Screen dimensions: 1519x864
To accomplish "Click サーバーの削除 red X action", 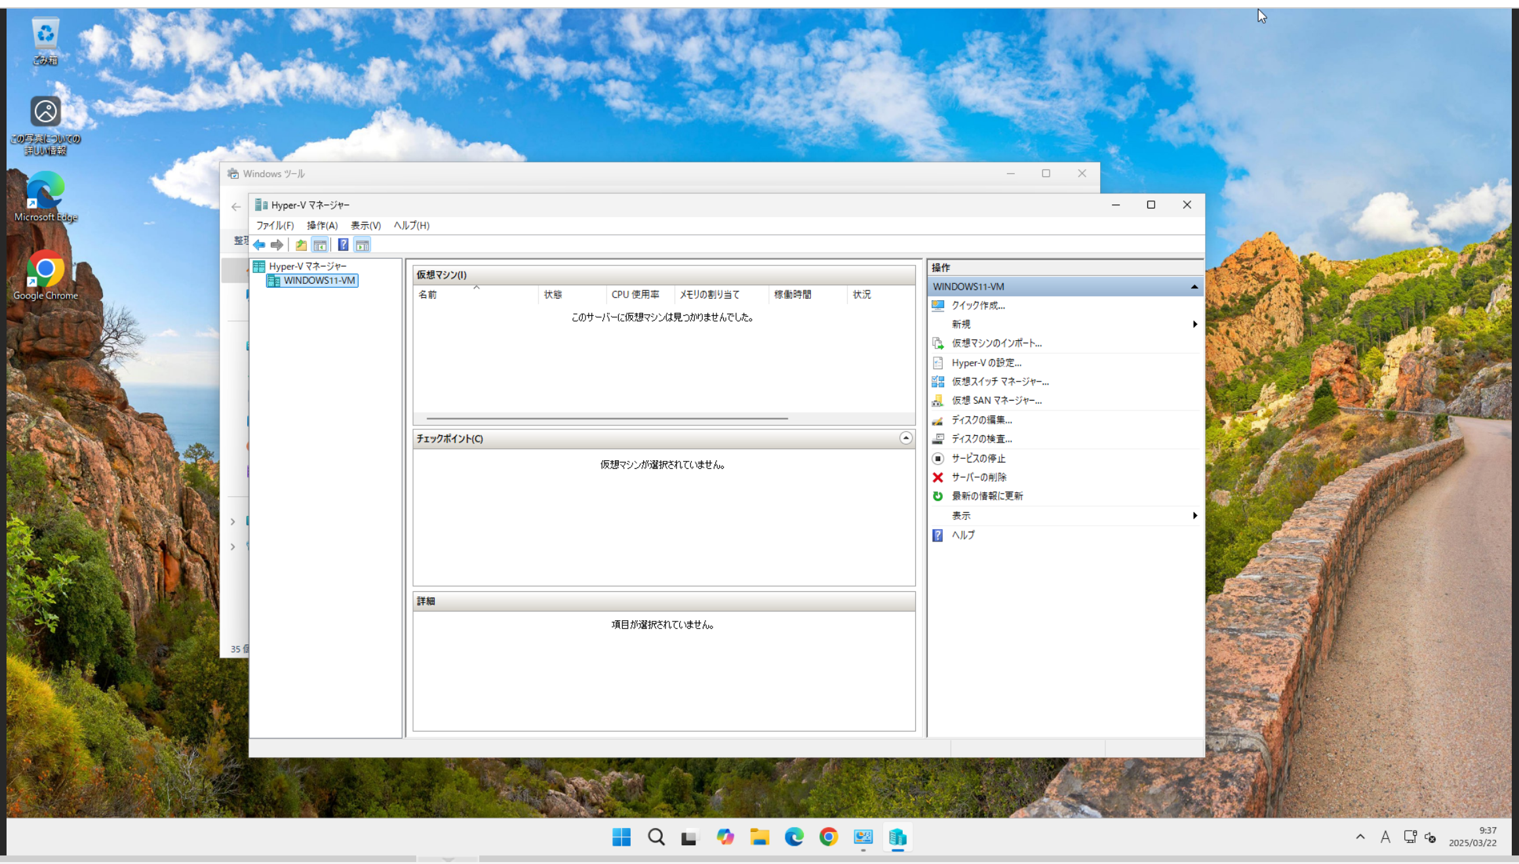I will [978, 477].
